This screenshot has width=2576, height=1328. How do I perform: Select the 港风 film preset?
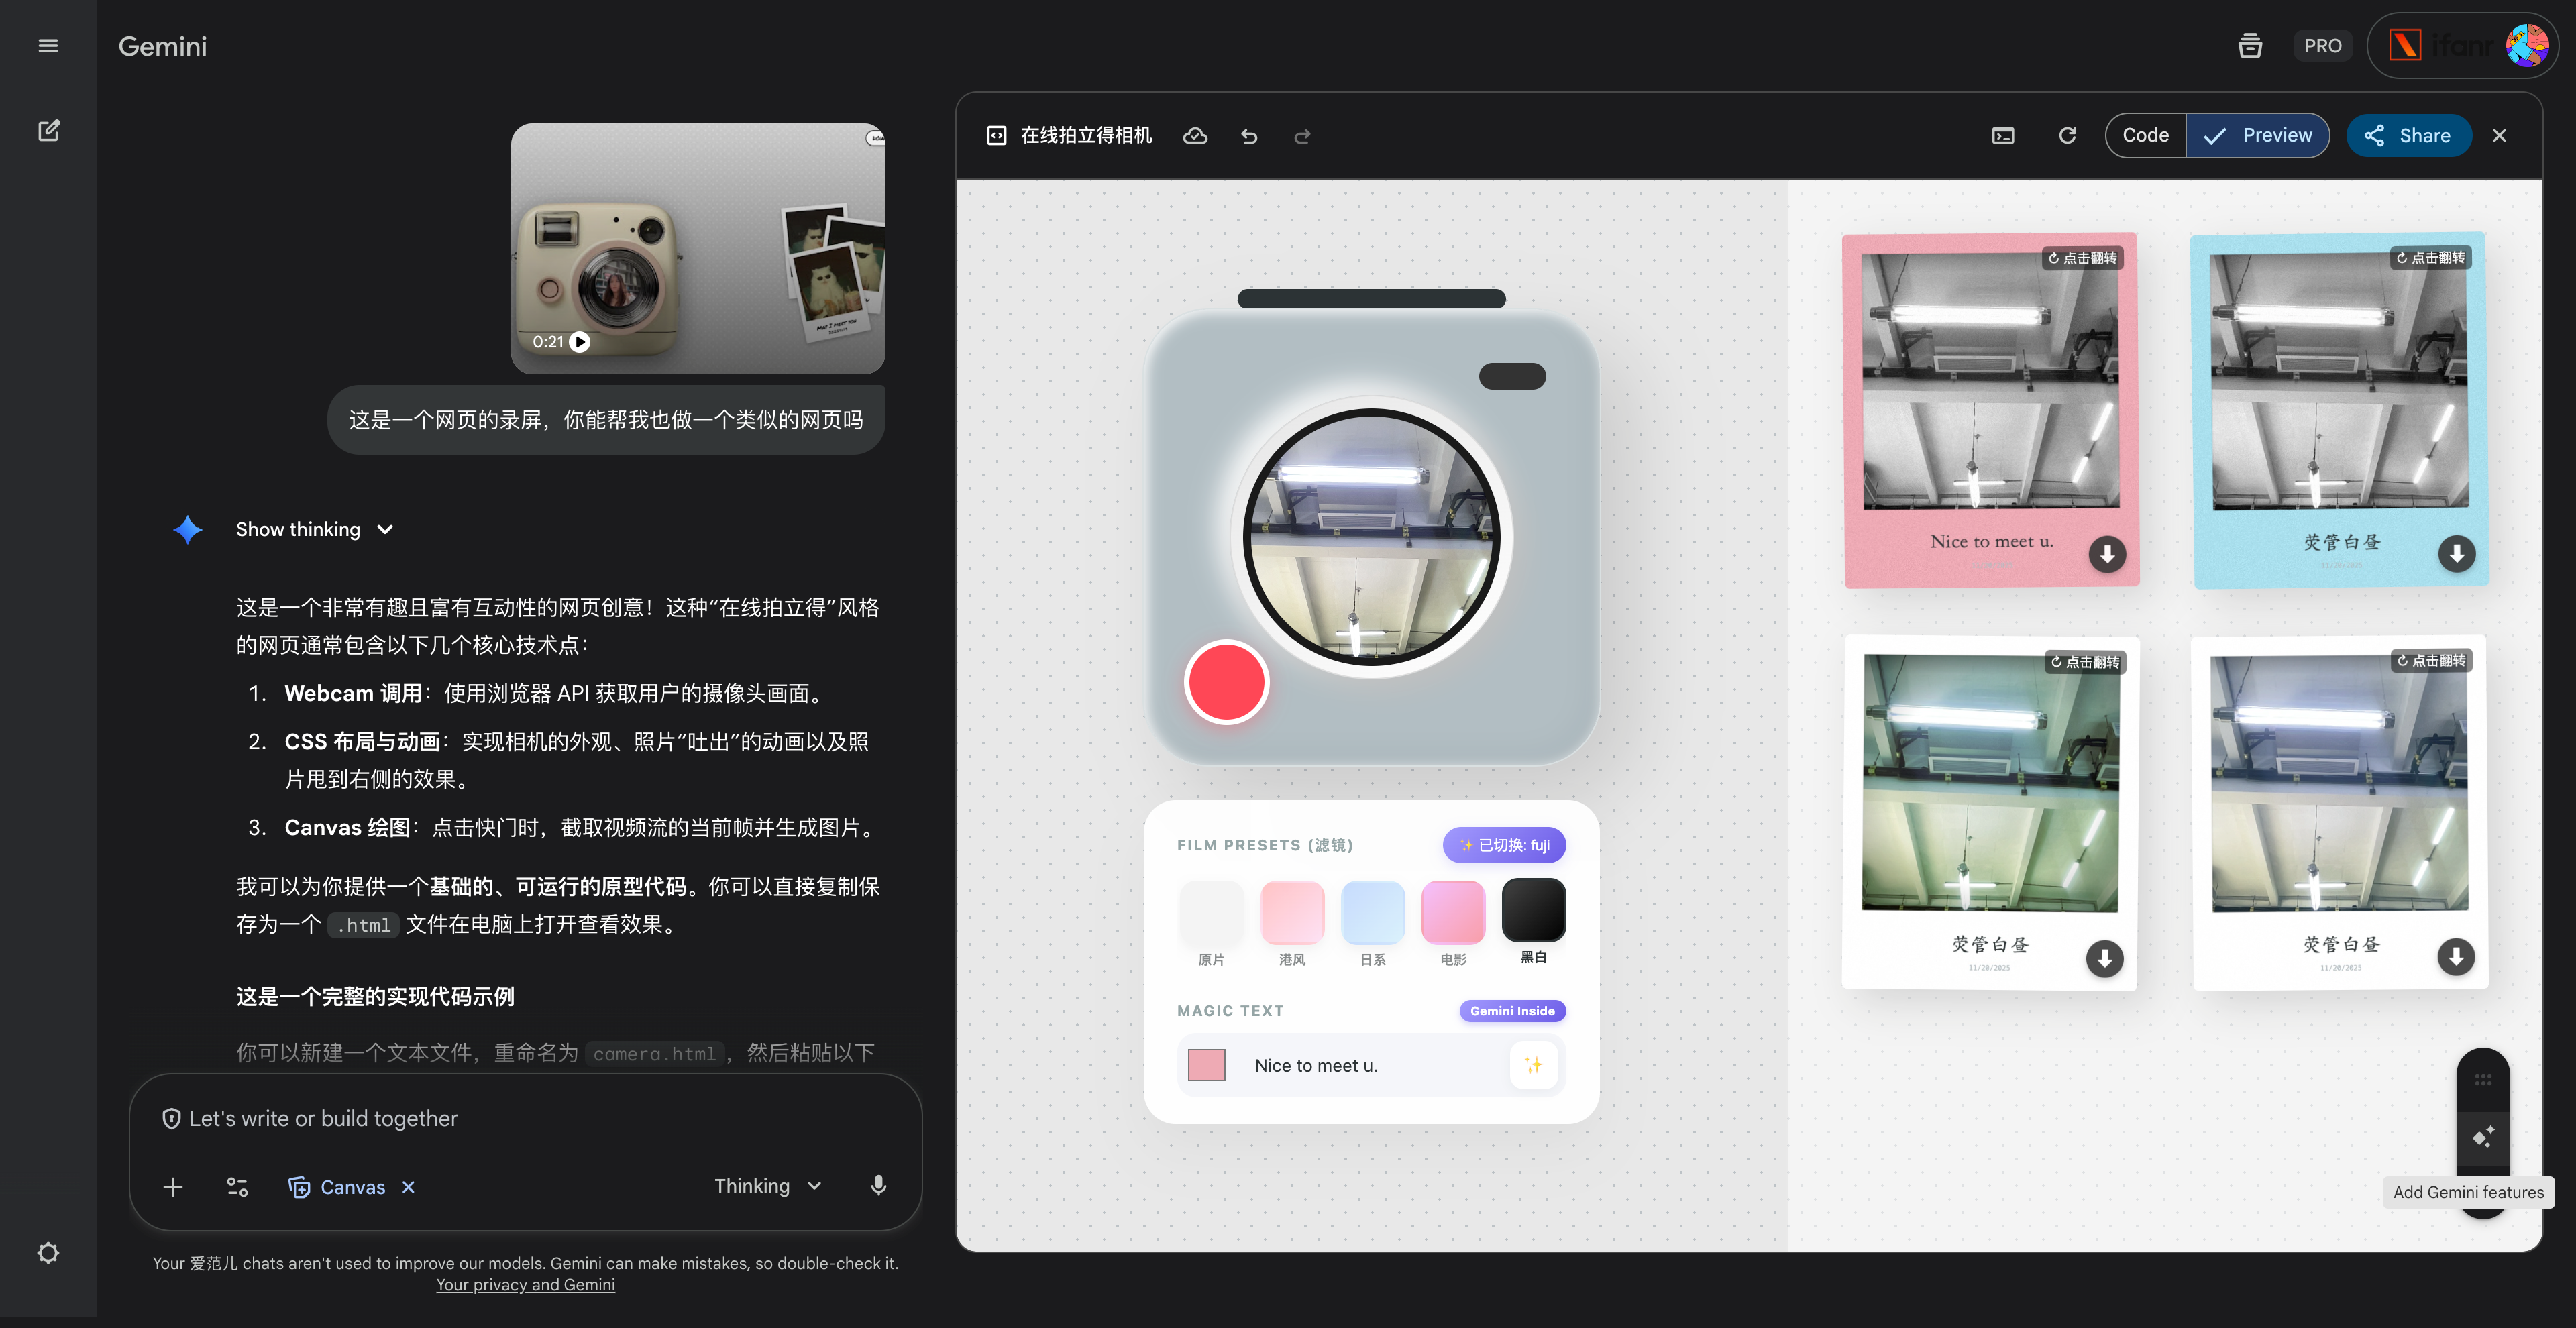(x=1292, y=913)
